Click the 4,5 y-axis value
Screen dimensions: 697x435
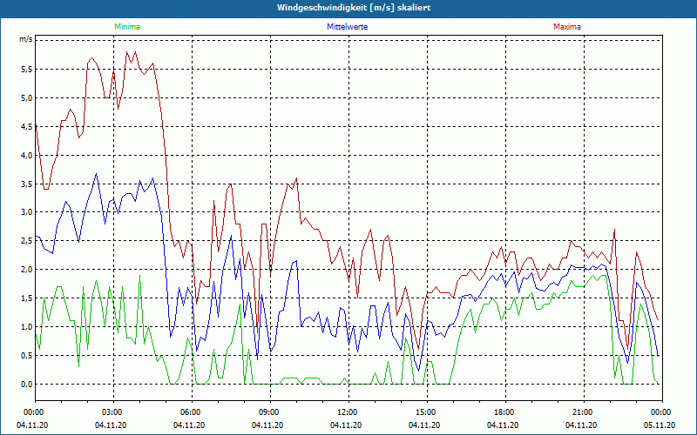(27, 126)
